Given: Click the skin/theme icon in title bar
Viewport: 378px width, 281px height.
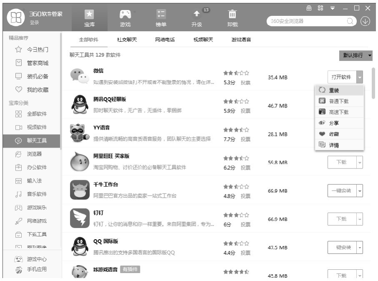Looking at the screenshot, I should (309, 8).
